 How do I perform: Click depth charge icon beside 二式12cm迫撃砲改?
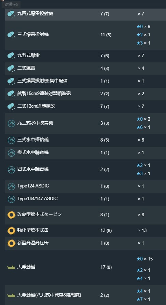point(11,107)
